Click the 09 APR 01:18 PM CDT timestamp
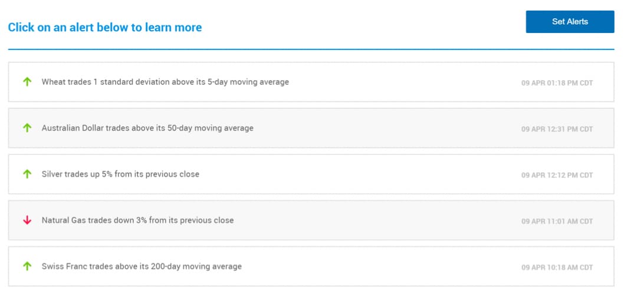Screen dimensions: 624x298 point(557,83)
